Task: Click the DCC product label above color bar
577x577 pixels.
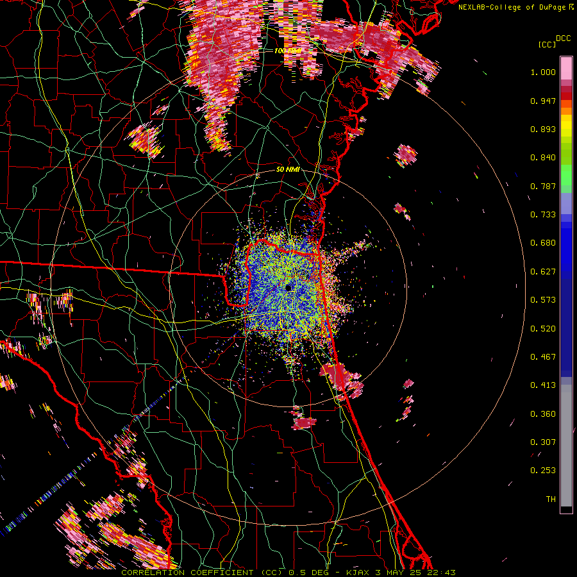Action: click(563, 38)
